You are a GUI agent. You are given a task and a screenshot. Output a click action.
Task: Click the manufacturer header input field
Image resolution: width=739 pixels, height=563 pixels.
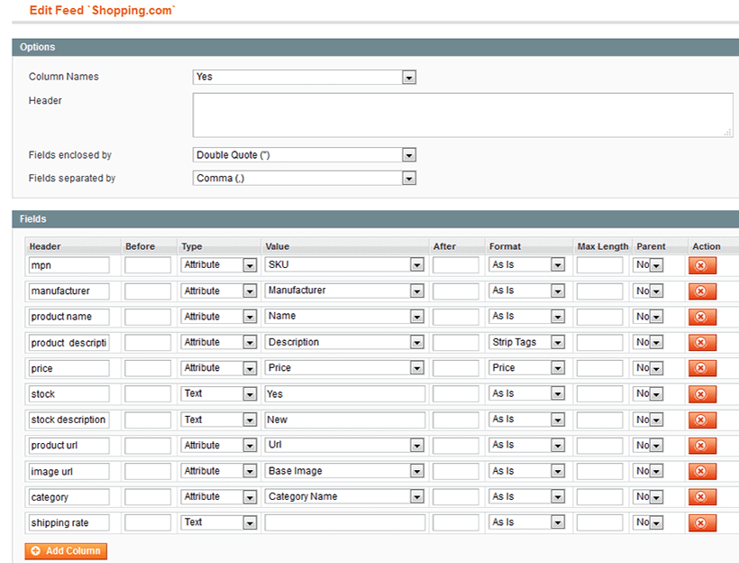(68, 291)
